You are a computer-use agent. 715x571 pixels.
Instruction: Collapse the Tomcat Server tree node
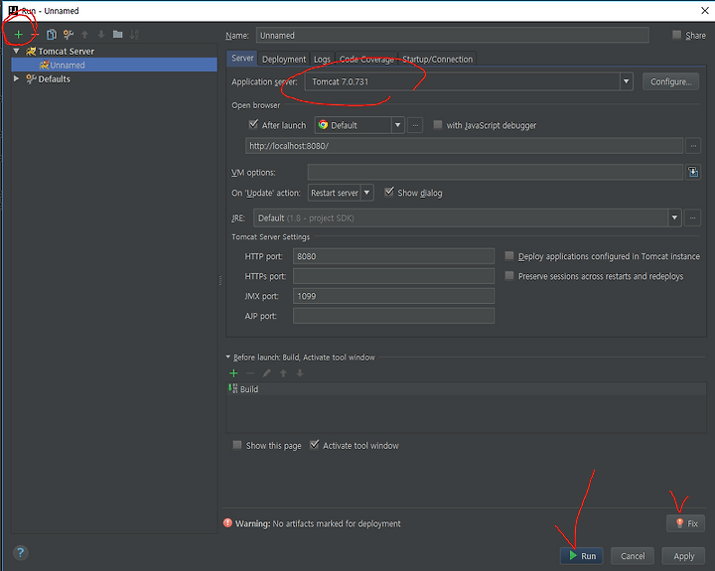17,51
